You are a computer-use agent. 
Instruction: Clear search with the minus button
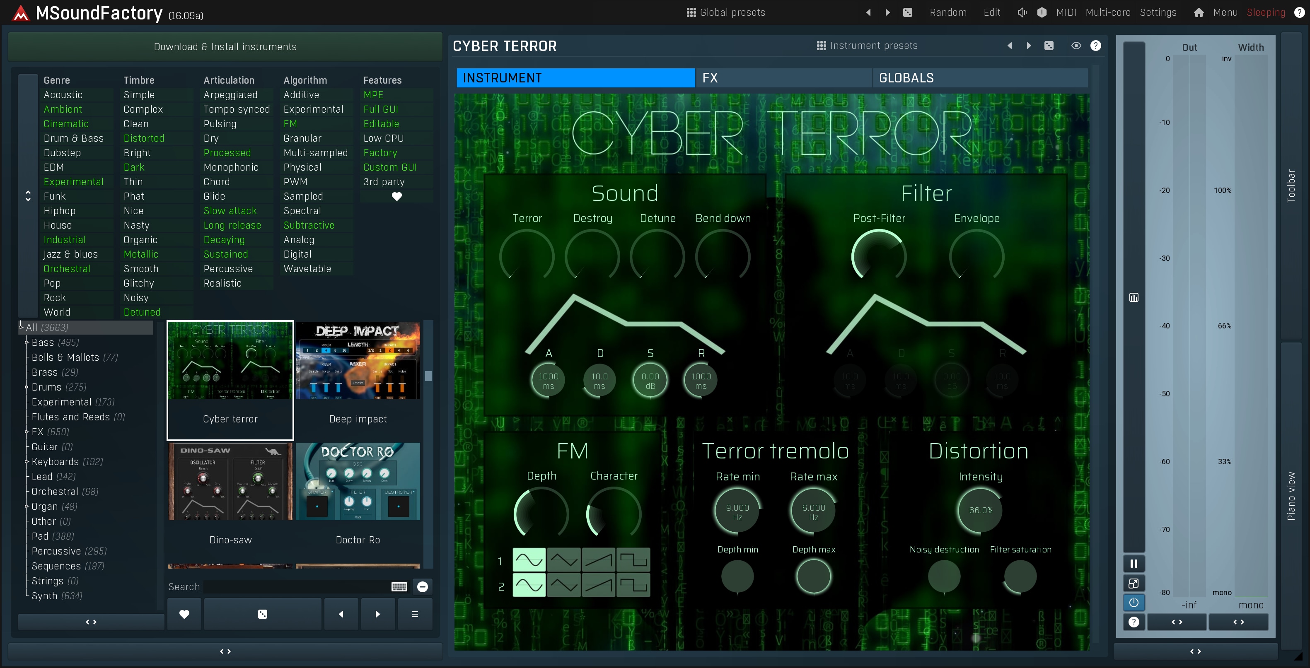point(422,587)
